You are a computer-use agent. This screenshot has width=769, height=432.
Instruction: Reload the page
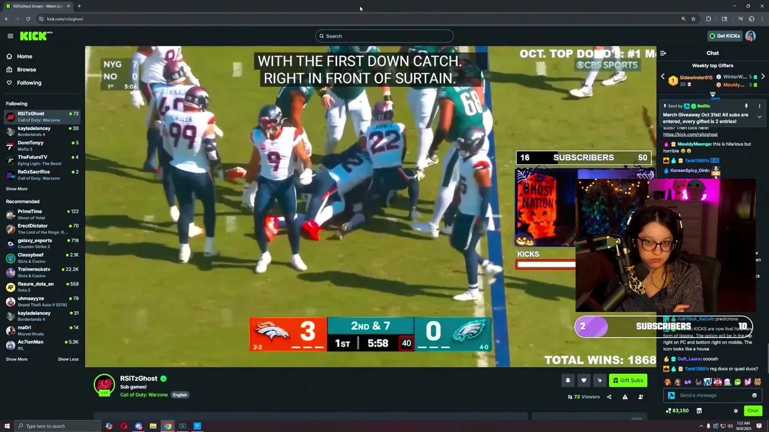point(28,19)
